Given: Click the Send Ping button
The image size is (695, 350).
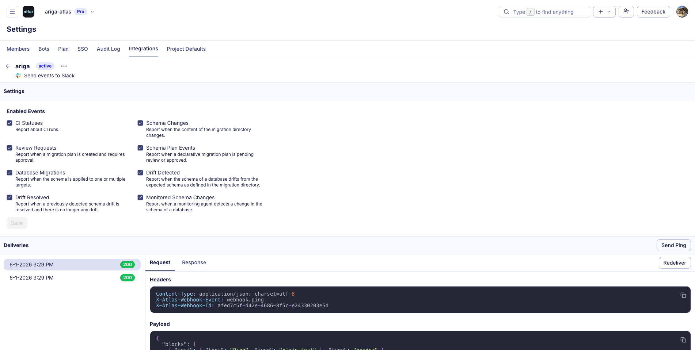Looking at the screenshot, I should pyautogui.click(x=673, y=245).
